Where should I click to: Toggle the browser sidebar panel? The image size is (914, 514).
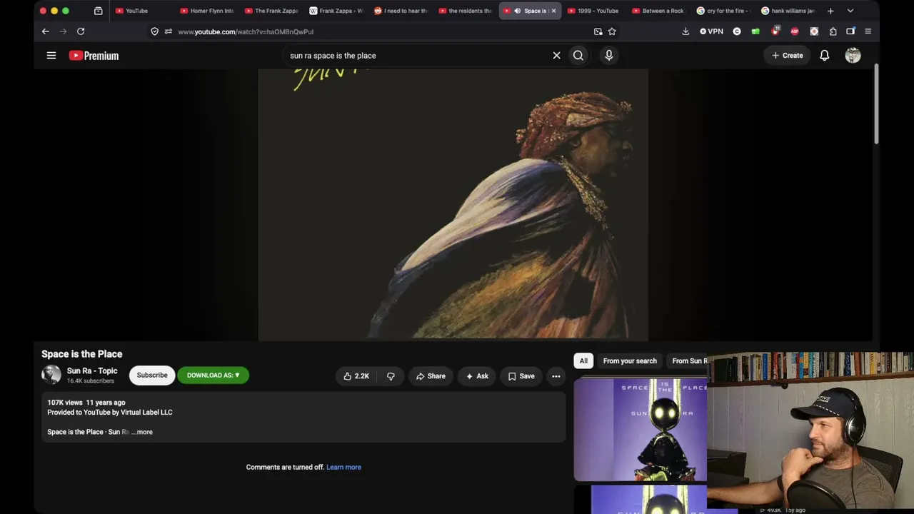tap(850, 31)
